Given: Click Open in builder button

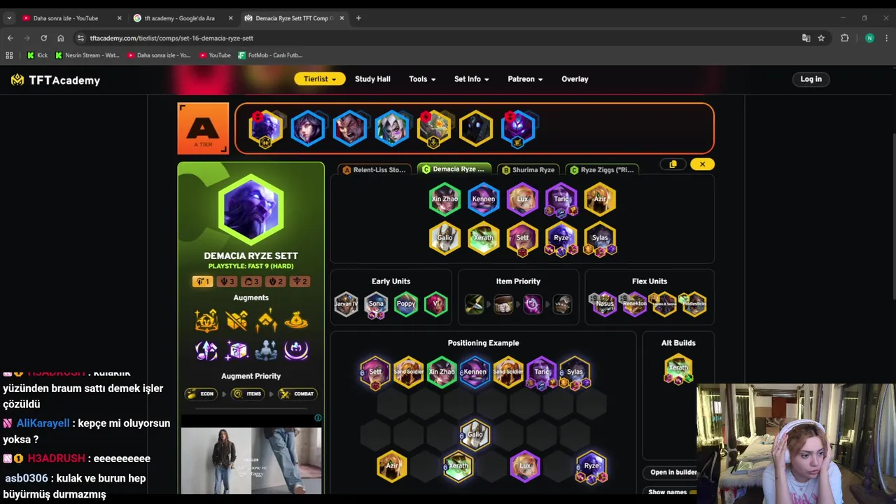Looking at the screenshot, I should pos(673,472).
